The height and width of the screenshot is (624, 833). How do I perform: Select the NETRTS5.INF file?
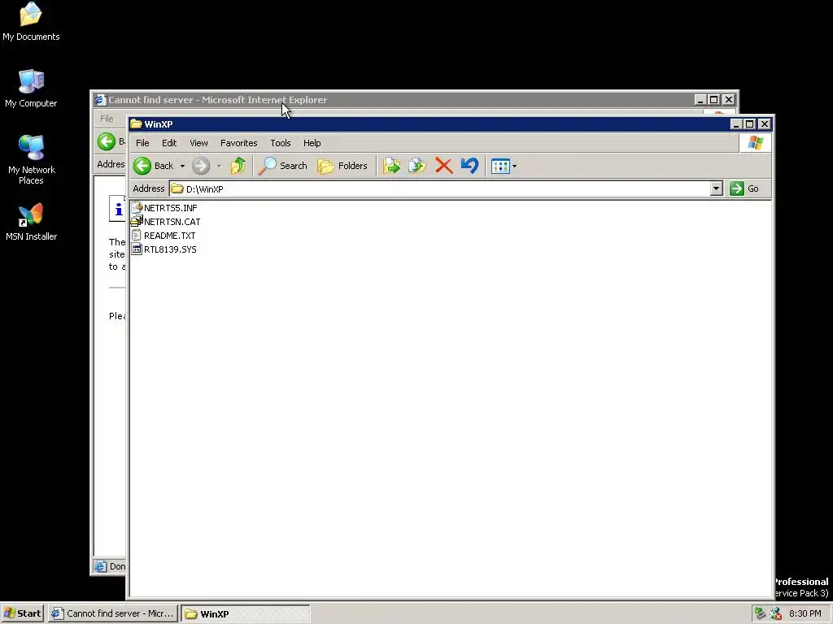[x=171, y=208]
